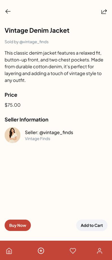Select the 'Seller: @vintage_finds' name
Viewport: 112px width, 260px height.
[x=49, y=133]
